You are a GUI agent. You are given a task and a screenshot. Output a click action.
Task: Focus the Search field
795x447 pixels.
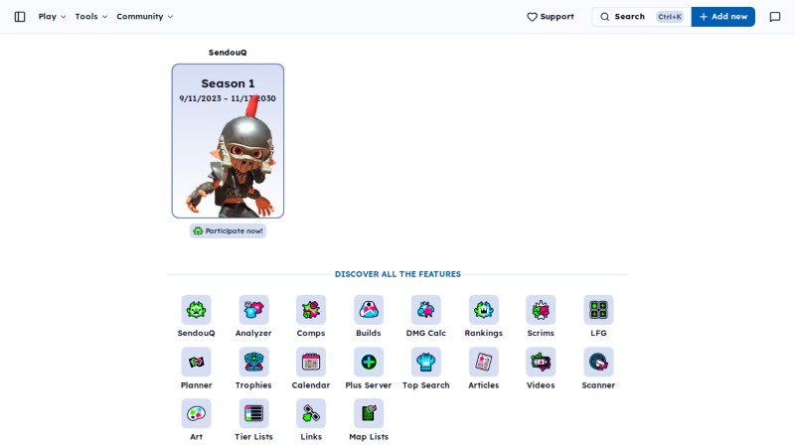(x=641, y=17)
